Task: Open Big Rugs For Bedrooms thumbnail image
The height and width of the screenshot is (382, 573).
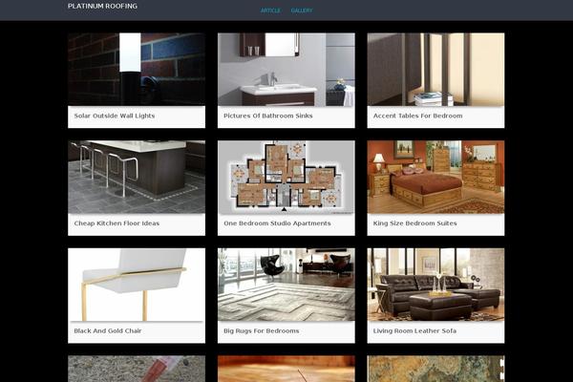Action: click(x=286, y=285)
